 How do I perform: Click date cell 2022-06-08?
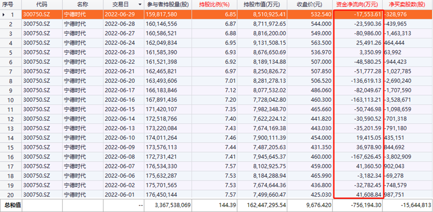tap(119, 157)
